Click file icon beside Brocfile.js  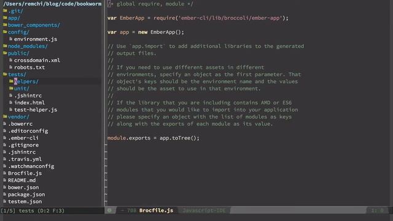click(4, 173)
